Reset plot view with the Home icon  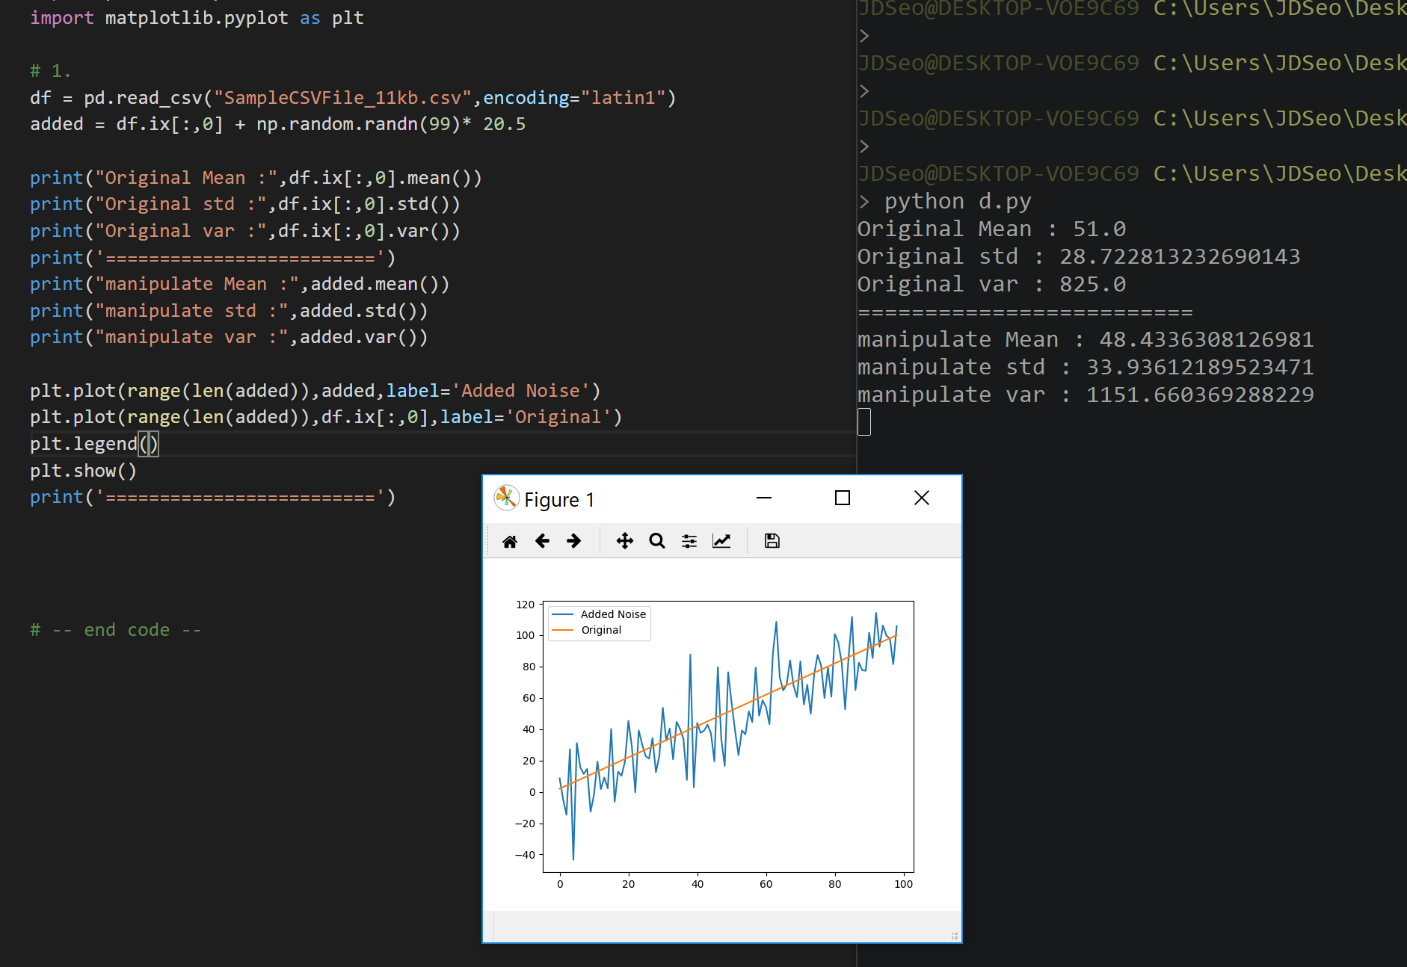click(x=510, y=540)
